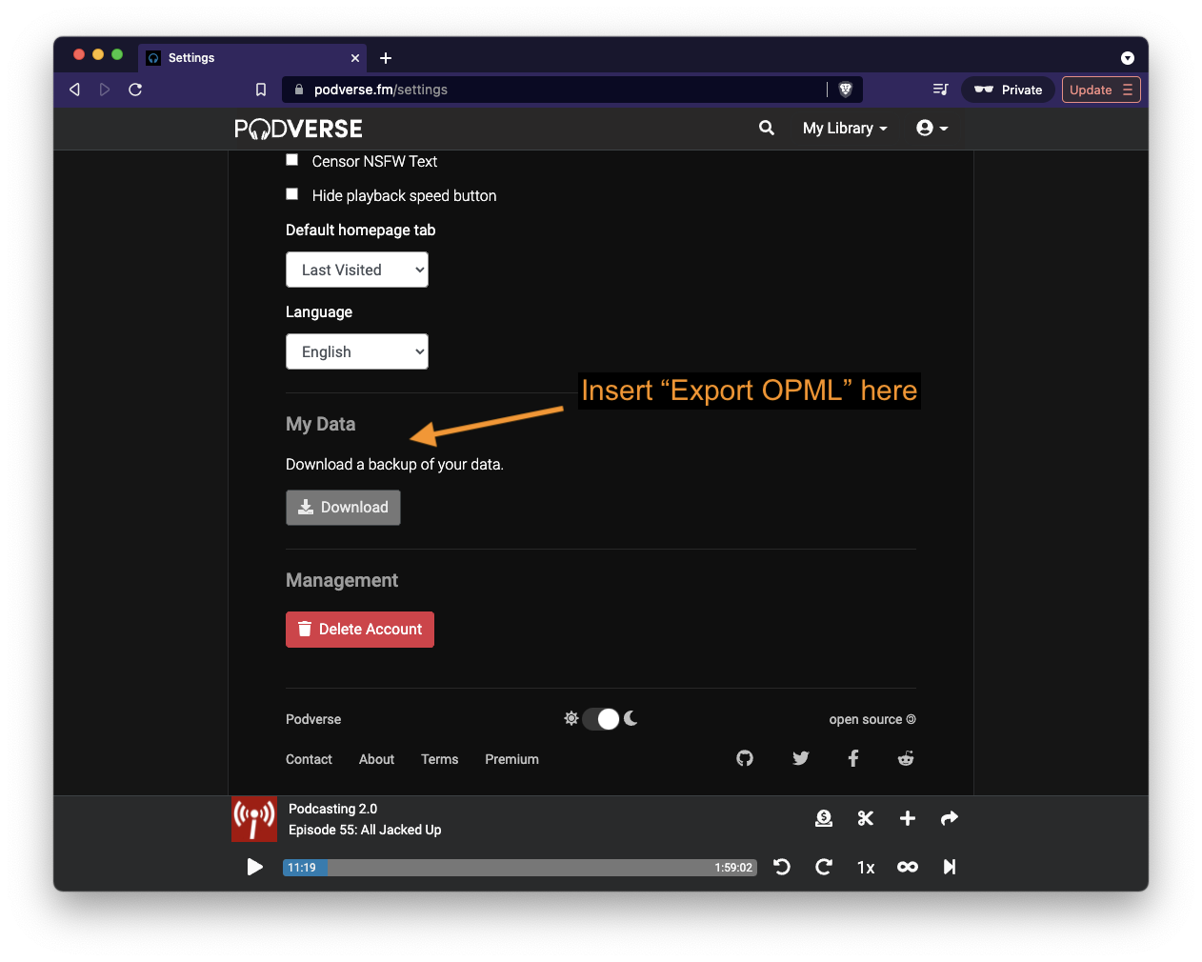Jump backward with the rewind icon

point(781,867)
